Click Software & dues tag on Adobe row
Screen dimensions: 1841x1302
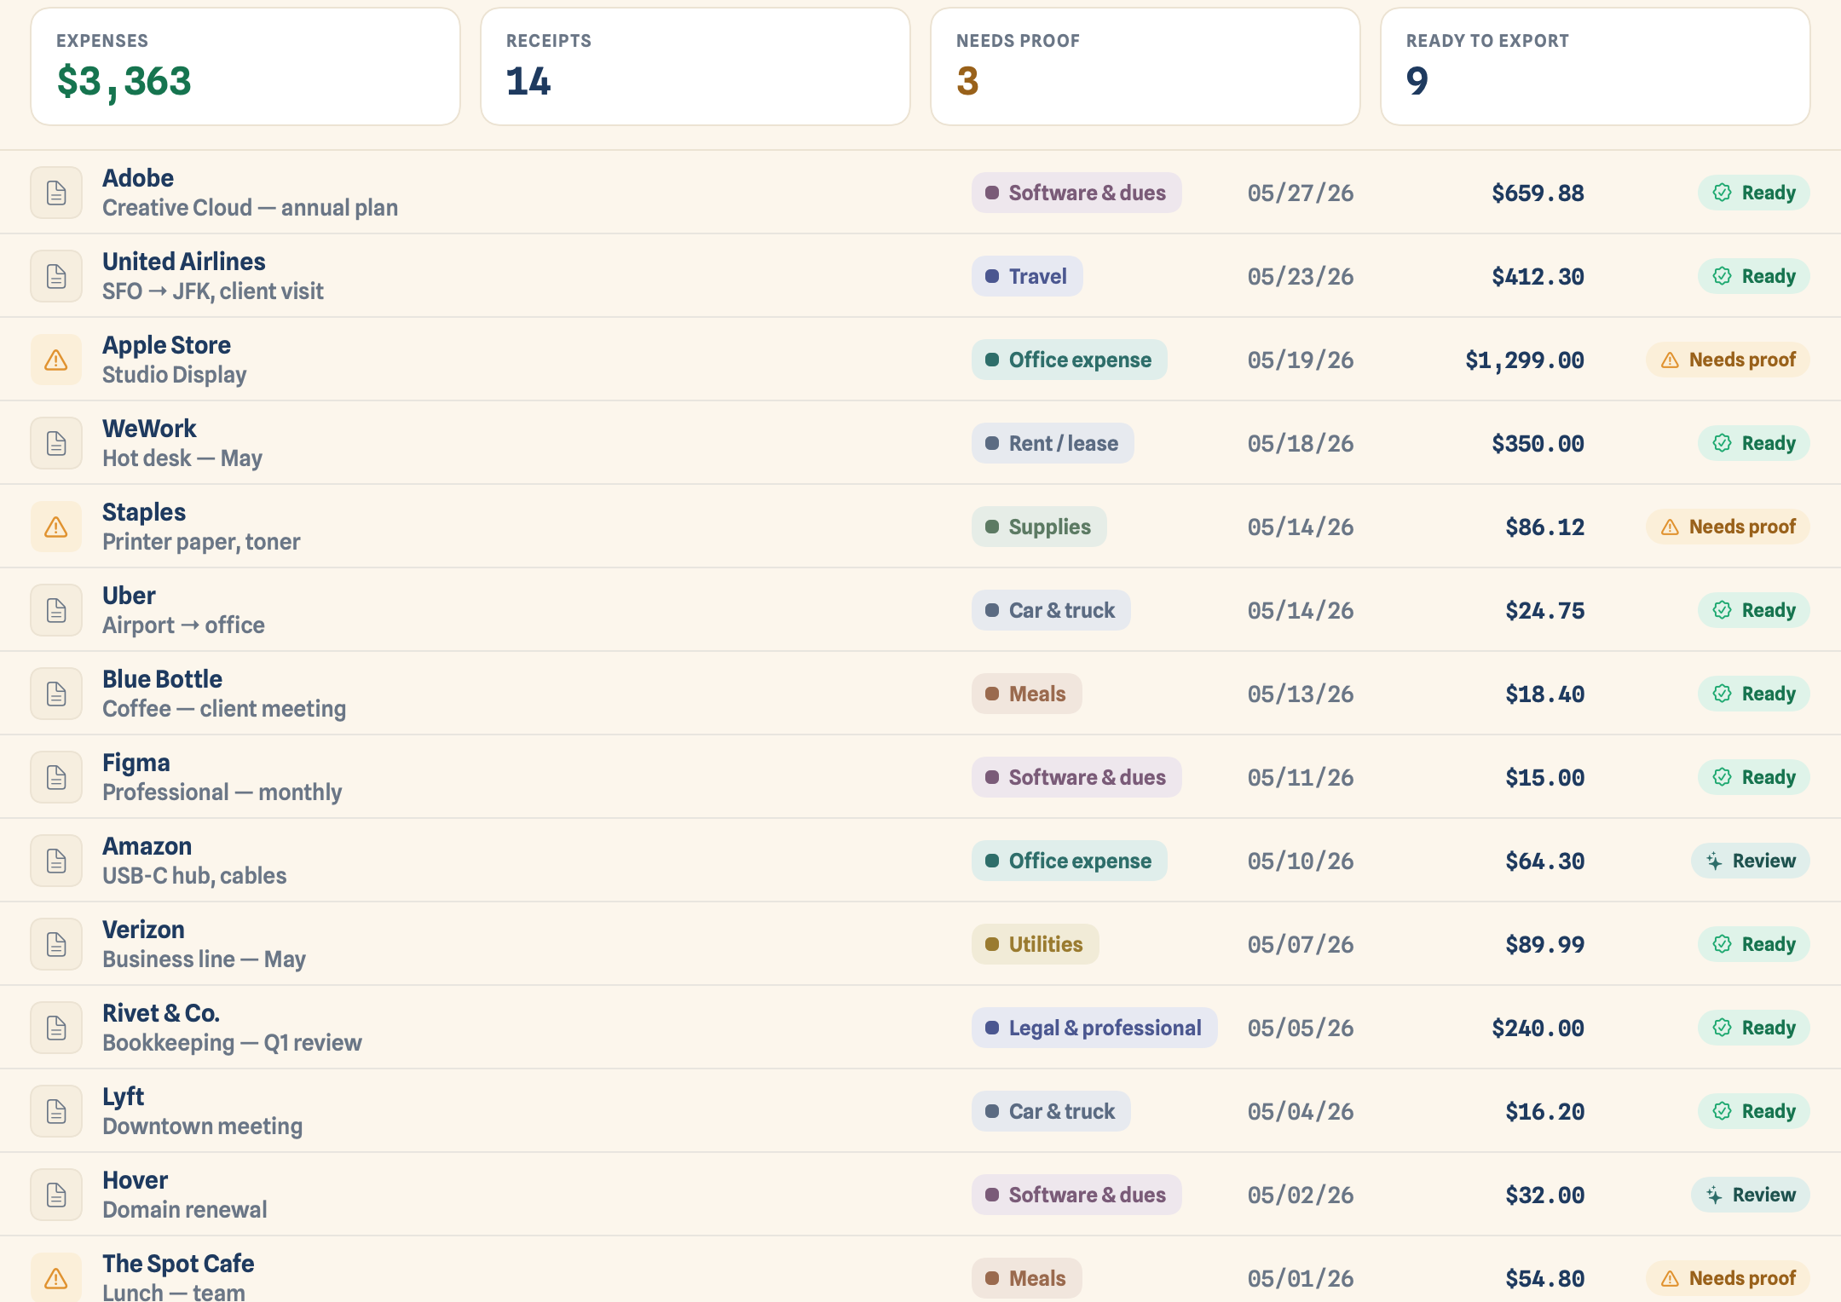point(1076,193)
